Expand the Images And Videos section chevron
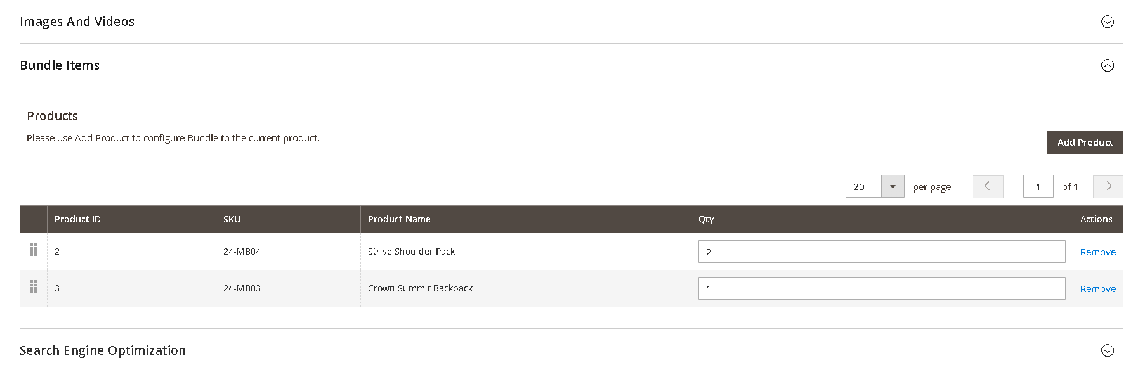Viewport: 1133px width, 370px height. [x=1107, y=22]
